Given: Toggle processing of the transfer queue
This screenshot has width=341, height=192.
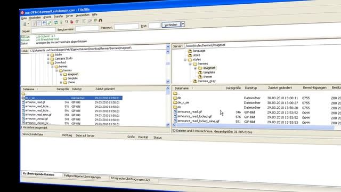Looking at the screenshot, I should [61, 22].
